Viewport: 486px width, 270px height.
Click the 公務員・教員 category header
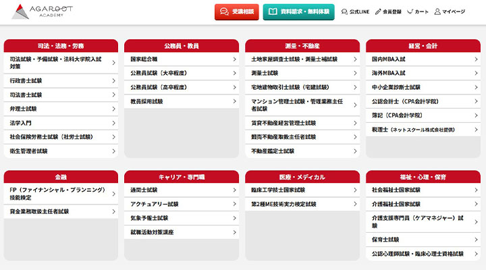click(182, 46)
